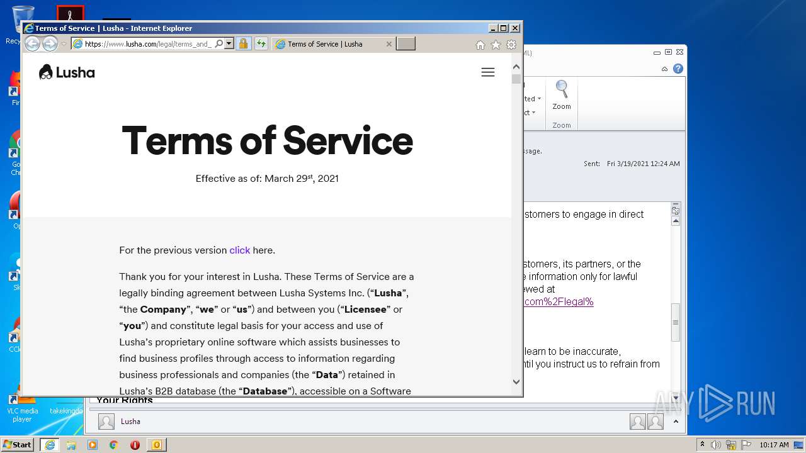Show hidden tray icons arrow
This screenshot has width=806, height=453.
click(x=702, y=444)
